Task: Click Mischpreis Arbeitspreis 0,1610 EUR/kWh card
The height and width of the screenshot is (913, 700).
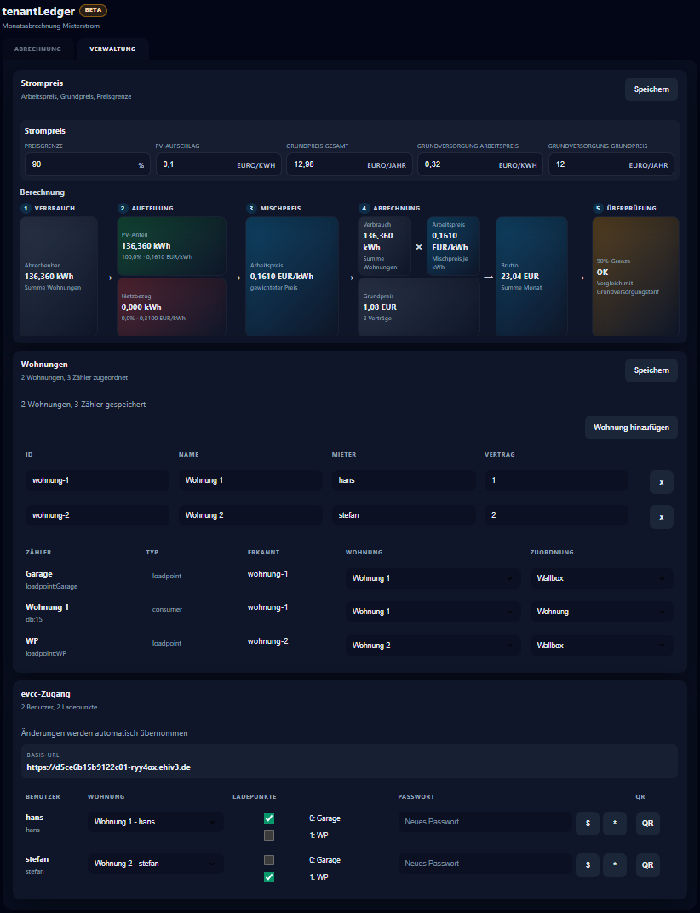Action: click(292, 277)
